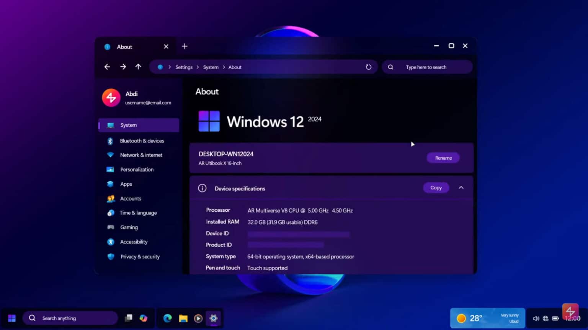This screenshot has height=330, width=588.
Task: Collapse the Device specifications panel
Action: [461, 188]
